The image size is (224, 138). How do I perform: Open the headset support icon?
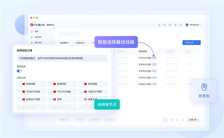[164, 25]
